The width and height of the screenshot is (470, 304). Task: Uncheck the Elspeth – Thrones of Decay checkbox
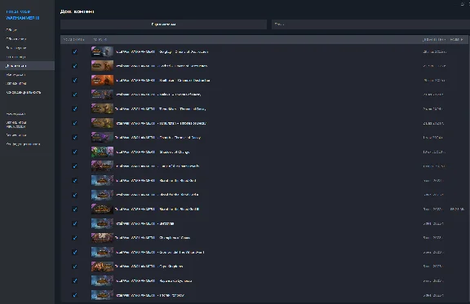click(x=75, y=138)
